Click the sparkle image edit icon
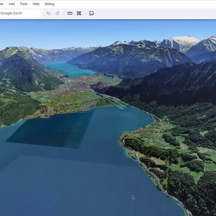The width and height of the screenshot is (216, 216). (91, 13)
